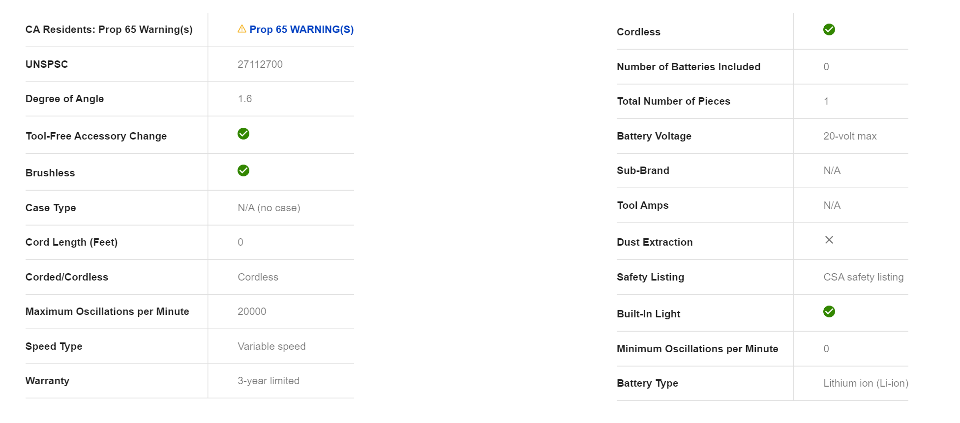Click the CSA safety listing value
The height and width of the screenshot is (423, 960).
[x=864, y=277]
